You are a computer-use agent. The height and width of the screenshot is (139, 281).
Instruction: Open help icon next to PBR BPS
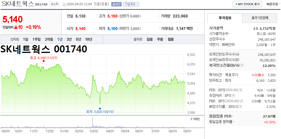242,101
